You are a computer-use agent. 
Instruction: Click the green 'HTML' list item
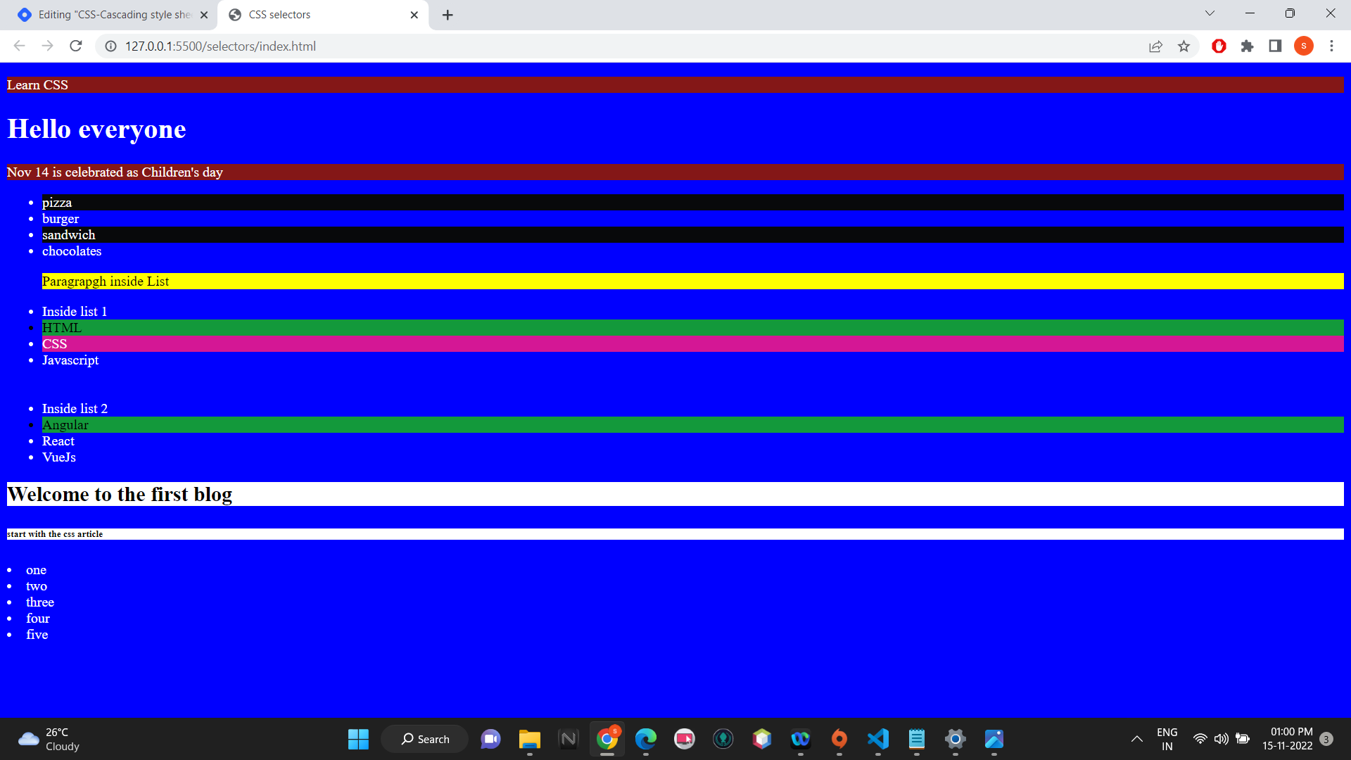click(692, 328)
